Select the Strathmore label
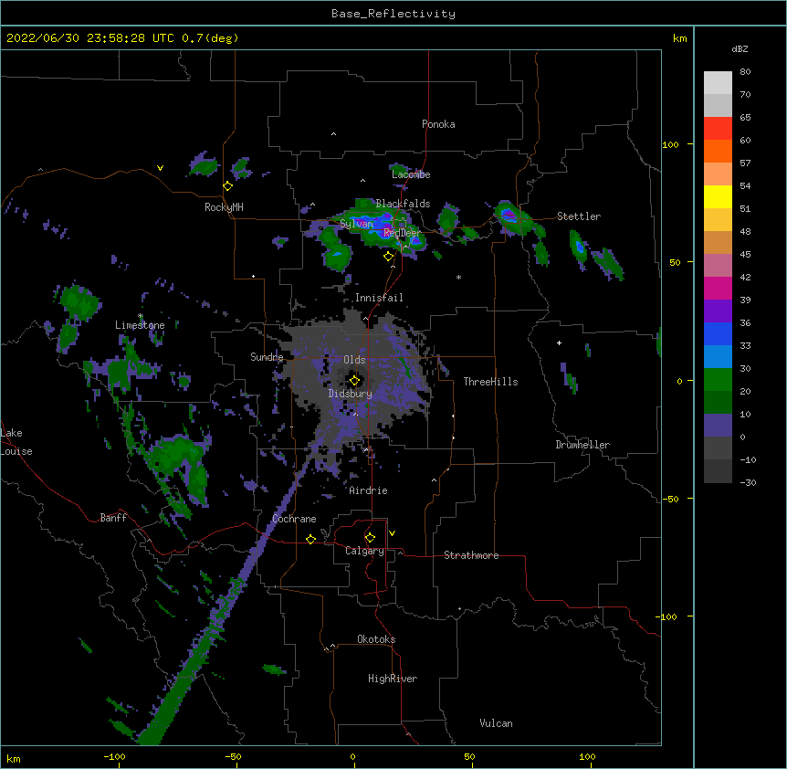 pos(471,555)
